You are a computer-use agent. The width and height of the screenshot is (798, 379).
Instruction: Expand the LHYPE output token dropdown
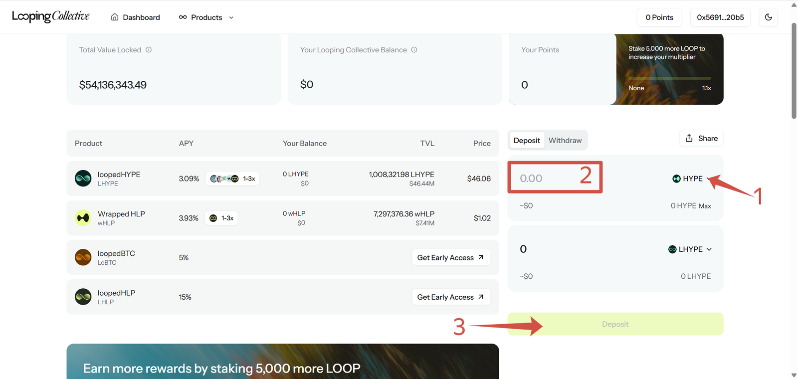pos(690,249)
